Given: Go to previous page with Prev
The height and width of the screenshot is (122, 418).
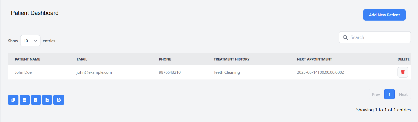Looking at the screenshot, I should 376,94.
